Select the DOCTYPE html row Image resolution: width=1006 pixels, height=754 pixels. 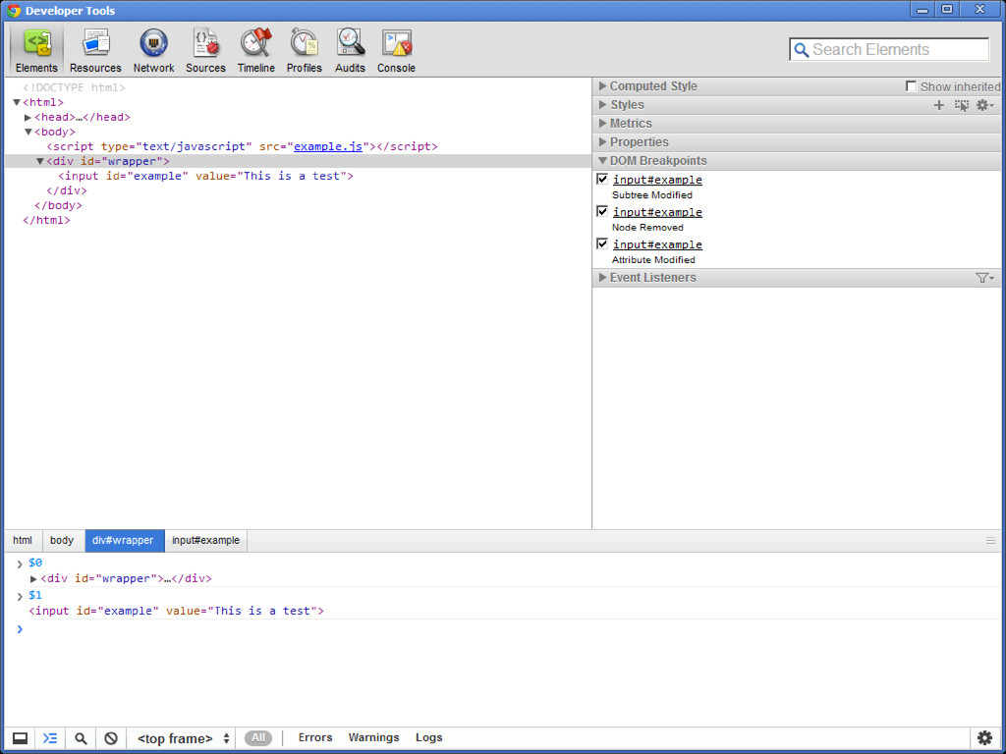298,87
